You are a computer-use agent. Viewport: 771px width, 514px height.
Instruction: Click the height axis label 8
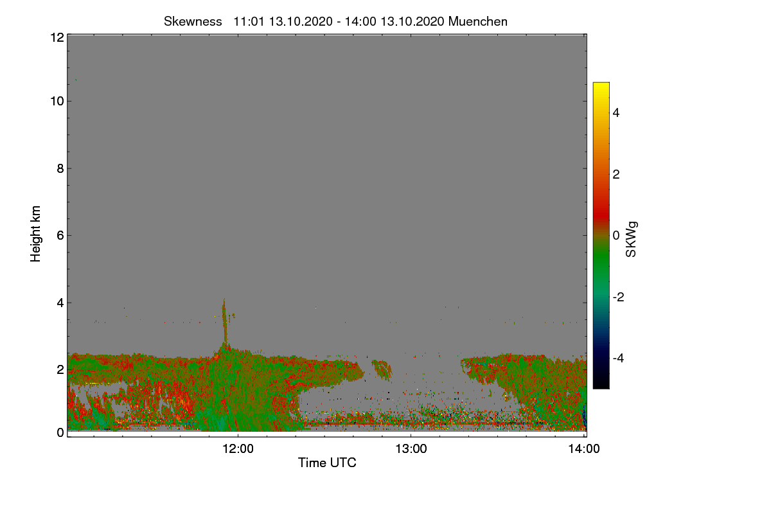click(x=60, y=168)
